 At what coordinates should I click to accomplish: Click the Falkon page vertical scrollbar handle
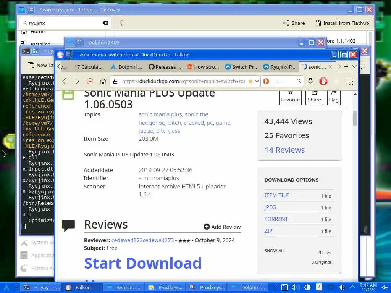[355, 118]
